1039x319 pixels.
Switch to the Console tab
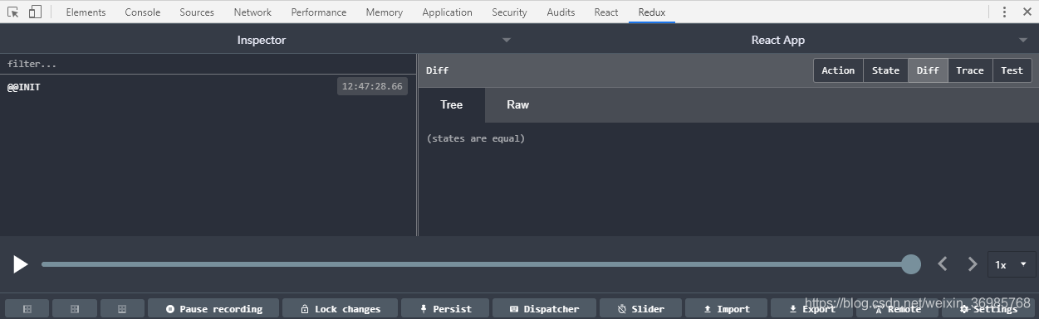(x=143, y=12)
